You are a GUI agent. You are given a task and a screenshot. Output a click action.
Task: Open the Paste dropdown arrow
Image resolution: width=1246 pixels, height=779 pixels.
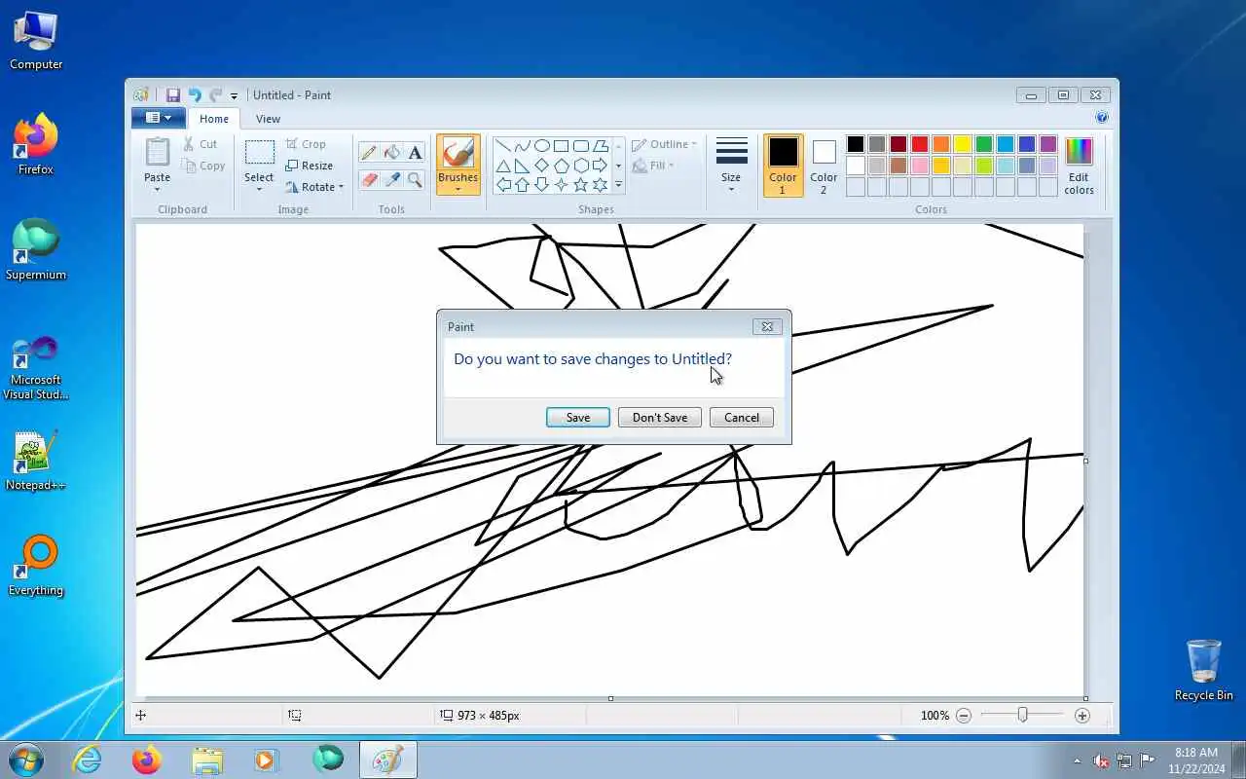click(x=158, y=188)
